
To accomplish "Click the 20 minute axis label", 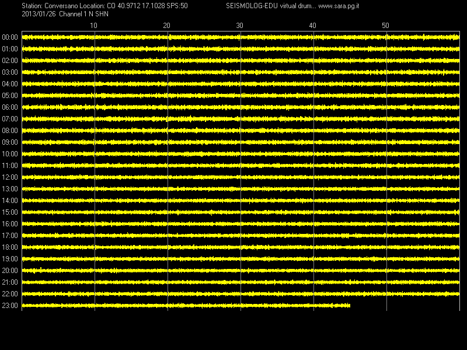I will [x=166, y=26].
